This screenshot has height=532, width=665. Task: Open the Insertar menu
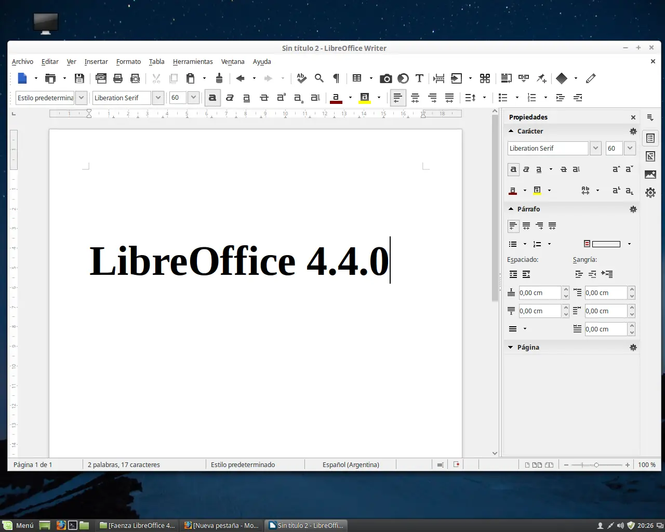click(x=96, y=61)
